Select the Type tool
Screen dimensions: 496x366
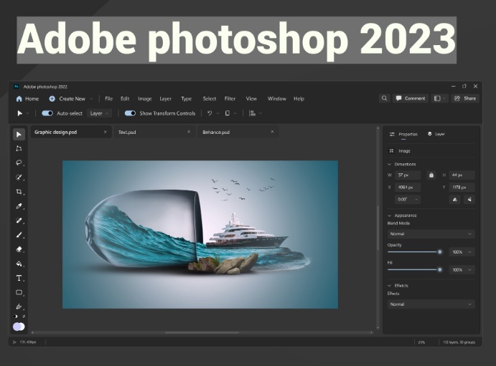coord(19,278)
